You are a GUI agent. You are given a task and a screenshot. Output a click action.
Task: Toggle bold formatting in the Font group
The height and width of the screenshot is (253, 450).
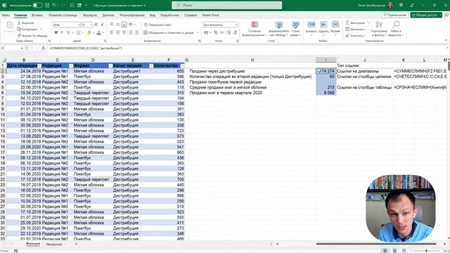[56, 33]
